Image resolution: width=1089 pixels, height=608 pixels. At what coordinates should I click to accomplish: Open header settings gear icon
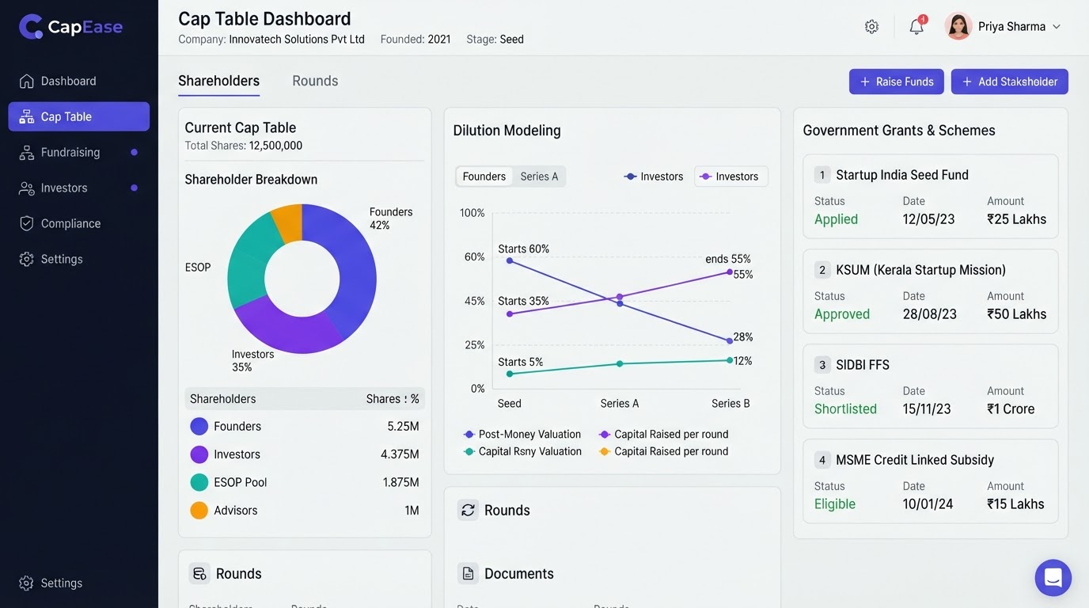[x=871, y=27]
